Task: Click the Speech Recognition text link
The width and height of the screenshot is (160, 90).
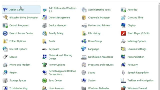Action: (x=138, y=72)
